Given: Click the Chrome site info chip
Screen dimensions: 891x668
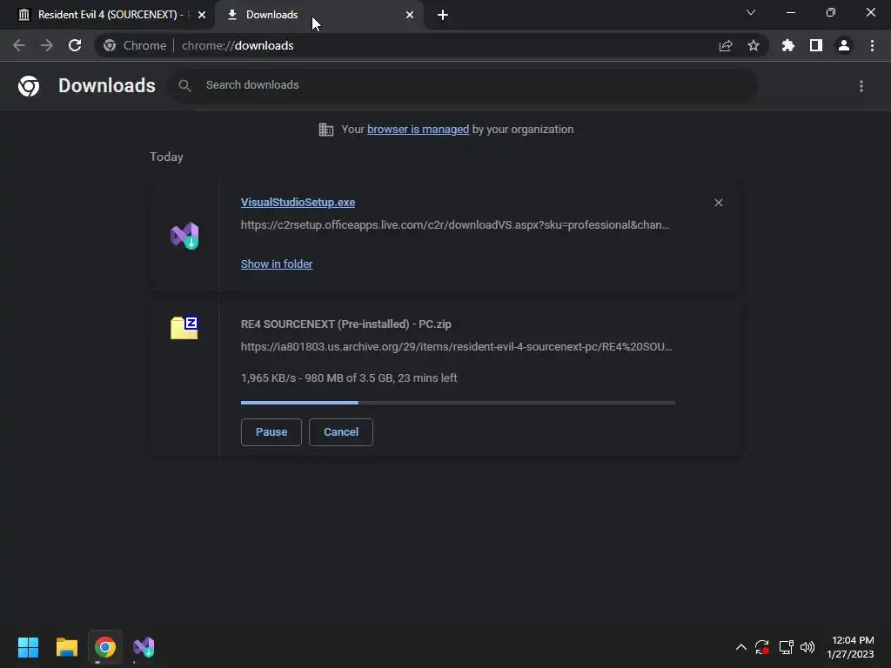Looking at the screenshot, I should tap(135, 45).
